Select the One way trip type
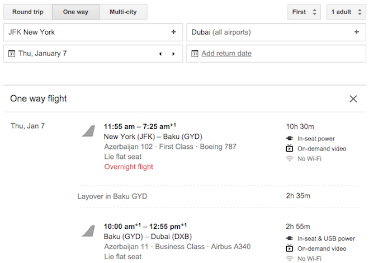Viewport: 369px width, 263px height. click(75, 12)
